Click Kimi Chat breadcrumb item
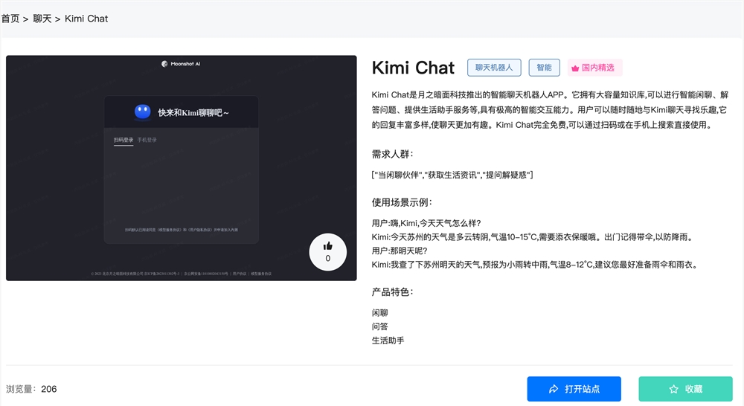The height and width of the screenshot is (406, 744). (86, 19)
